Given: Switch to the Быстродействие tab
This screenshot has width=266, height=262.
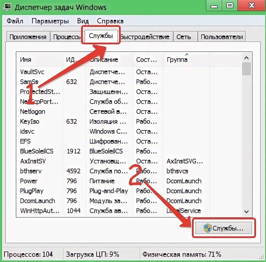Looking at the screenshot, I should click(145, 37).
